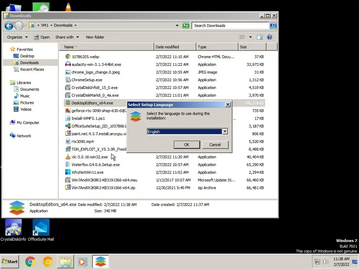Click into the Search Downloads field
The image size is (359, 269).
[230, 25]
